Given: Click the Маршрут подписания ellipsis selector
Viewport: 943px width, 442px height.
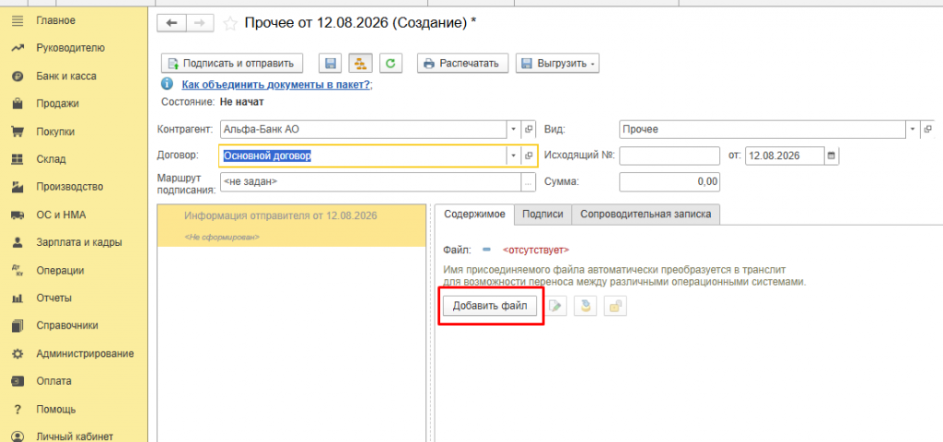Looking at the screenshot, I should [528, 181].
